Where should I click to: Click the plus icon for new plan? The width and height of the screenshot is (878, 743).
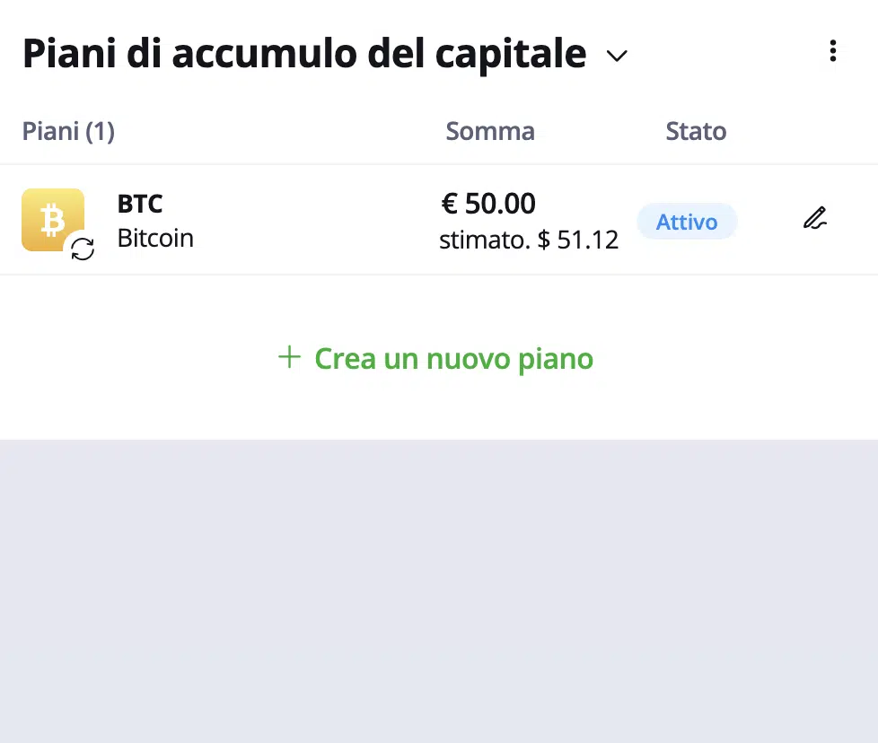coord(289,357)
